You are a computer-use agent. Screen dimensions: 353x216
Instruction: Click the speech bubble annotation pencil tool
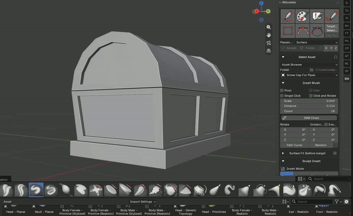pos(317,16)
